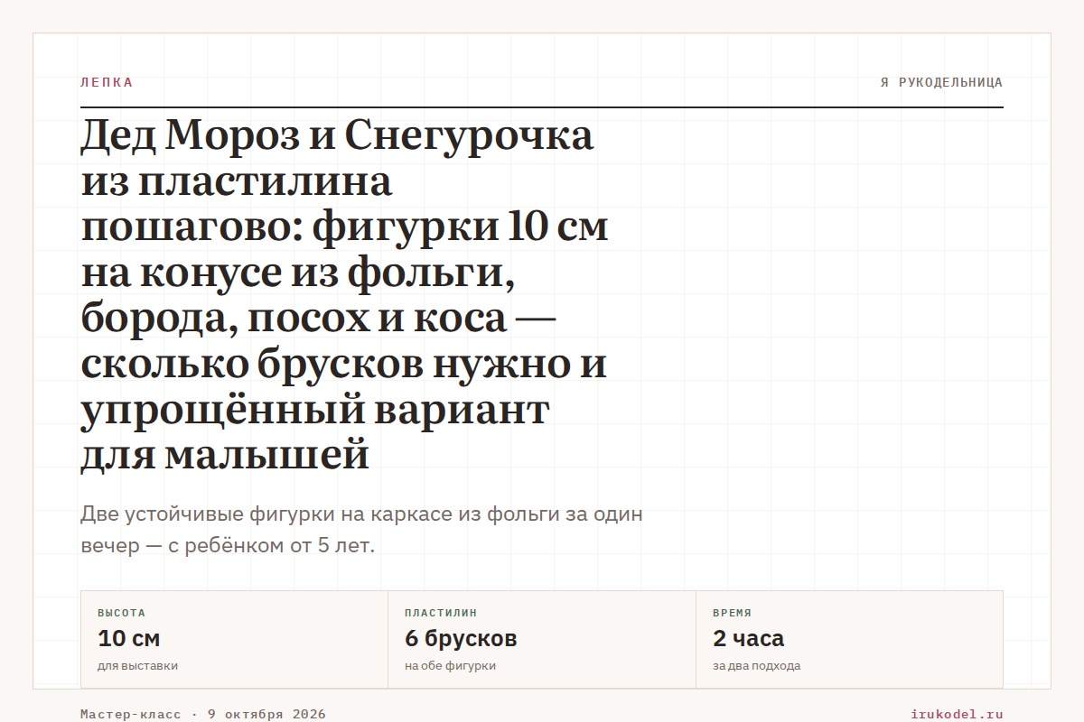Image resolution: width=1084 pixels, height=722 pixels.
Task: Click the Я РУКОДЕЛЬНИЦА site name
Action: coord(941,82)
